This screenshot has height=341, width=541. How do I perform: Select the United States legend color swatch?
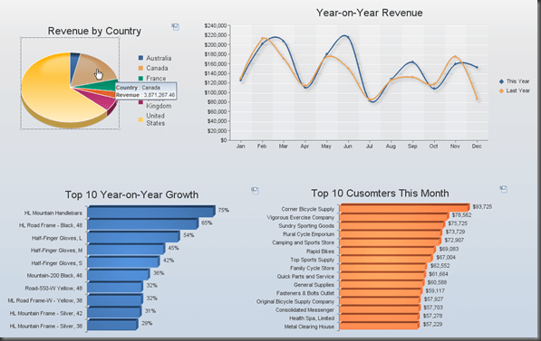pos(140,119)
